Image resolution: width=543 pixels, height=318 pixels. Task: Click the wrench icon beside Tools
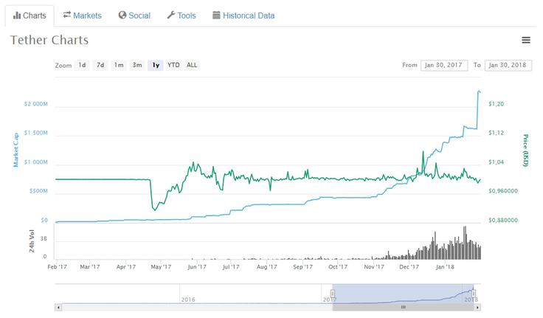[x=171, y=15]
